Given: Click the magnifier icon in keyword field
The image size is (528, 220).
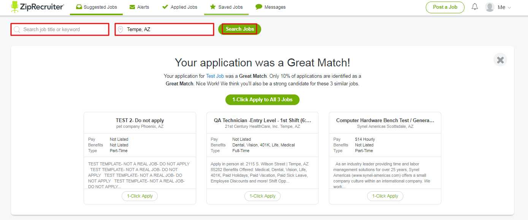Looking at the screenshot, I should point(17,30).
